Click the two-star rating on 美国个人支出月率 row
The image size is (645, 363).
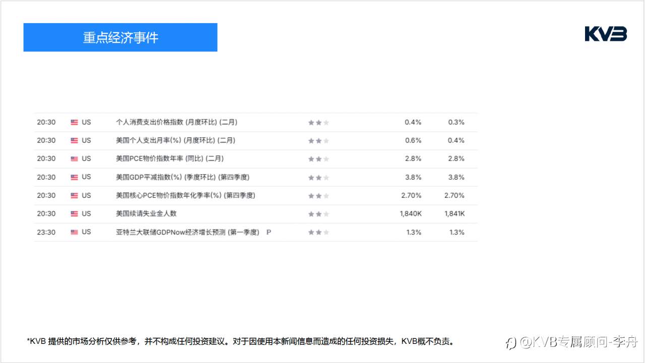318,140
